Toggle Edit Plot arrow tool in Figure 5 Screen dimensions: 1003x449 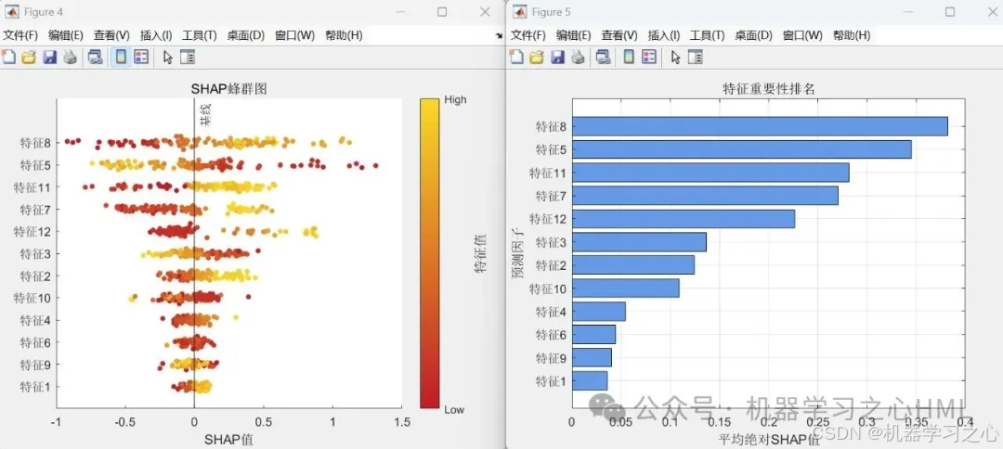[x=675, y=58]
